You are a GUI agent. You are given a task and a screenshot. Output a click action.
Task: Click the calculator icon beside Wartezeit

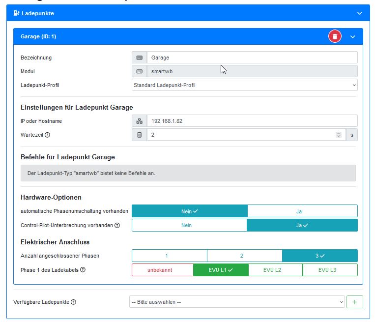[x=140, y=135]
